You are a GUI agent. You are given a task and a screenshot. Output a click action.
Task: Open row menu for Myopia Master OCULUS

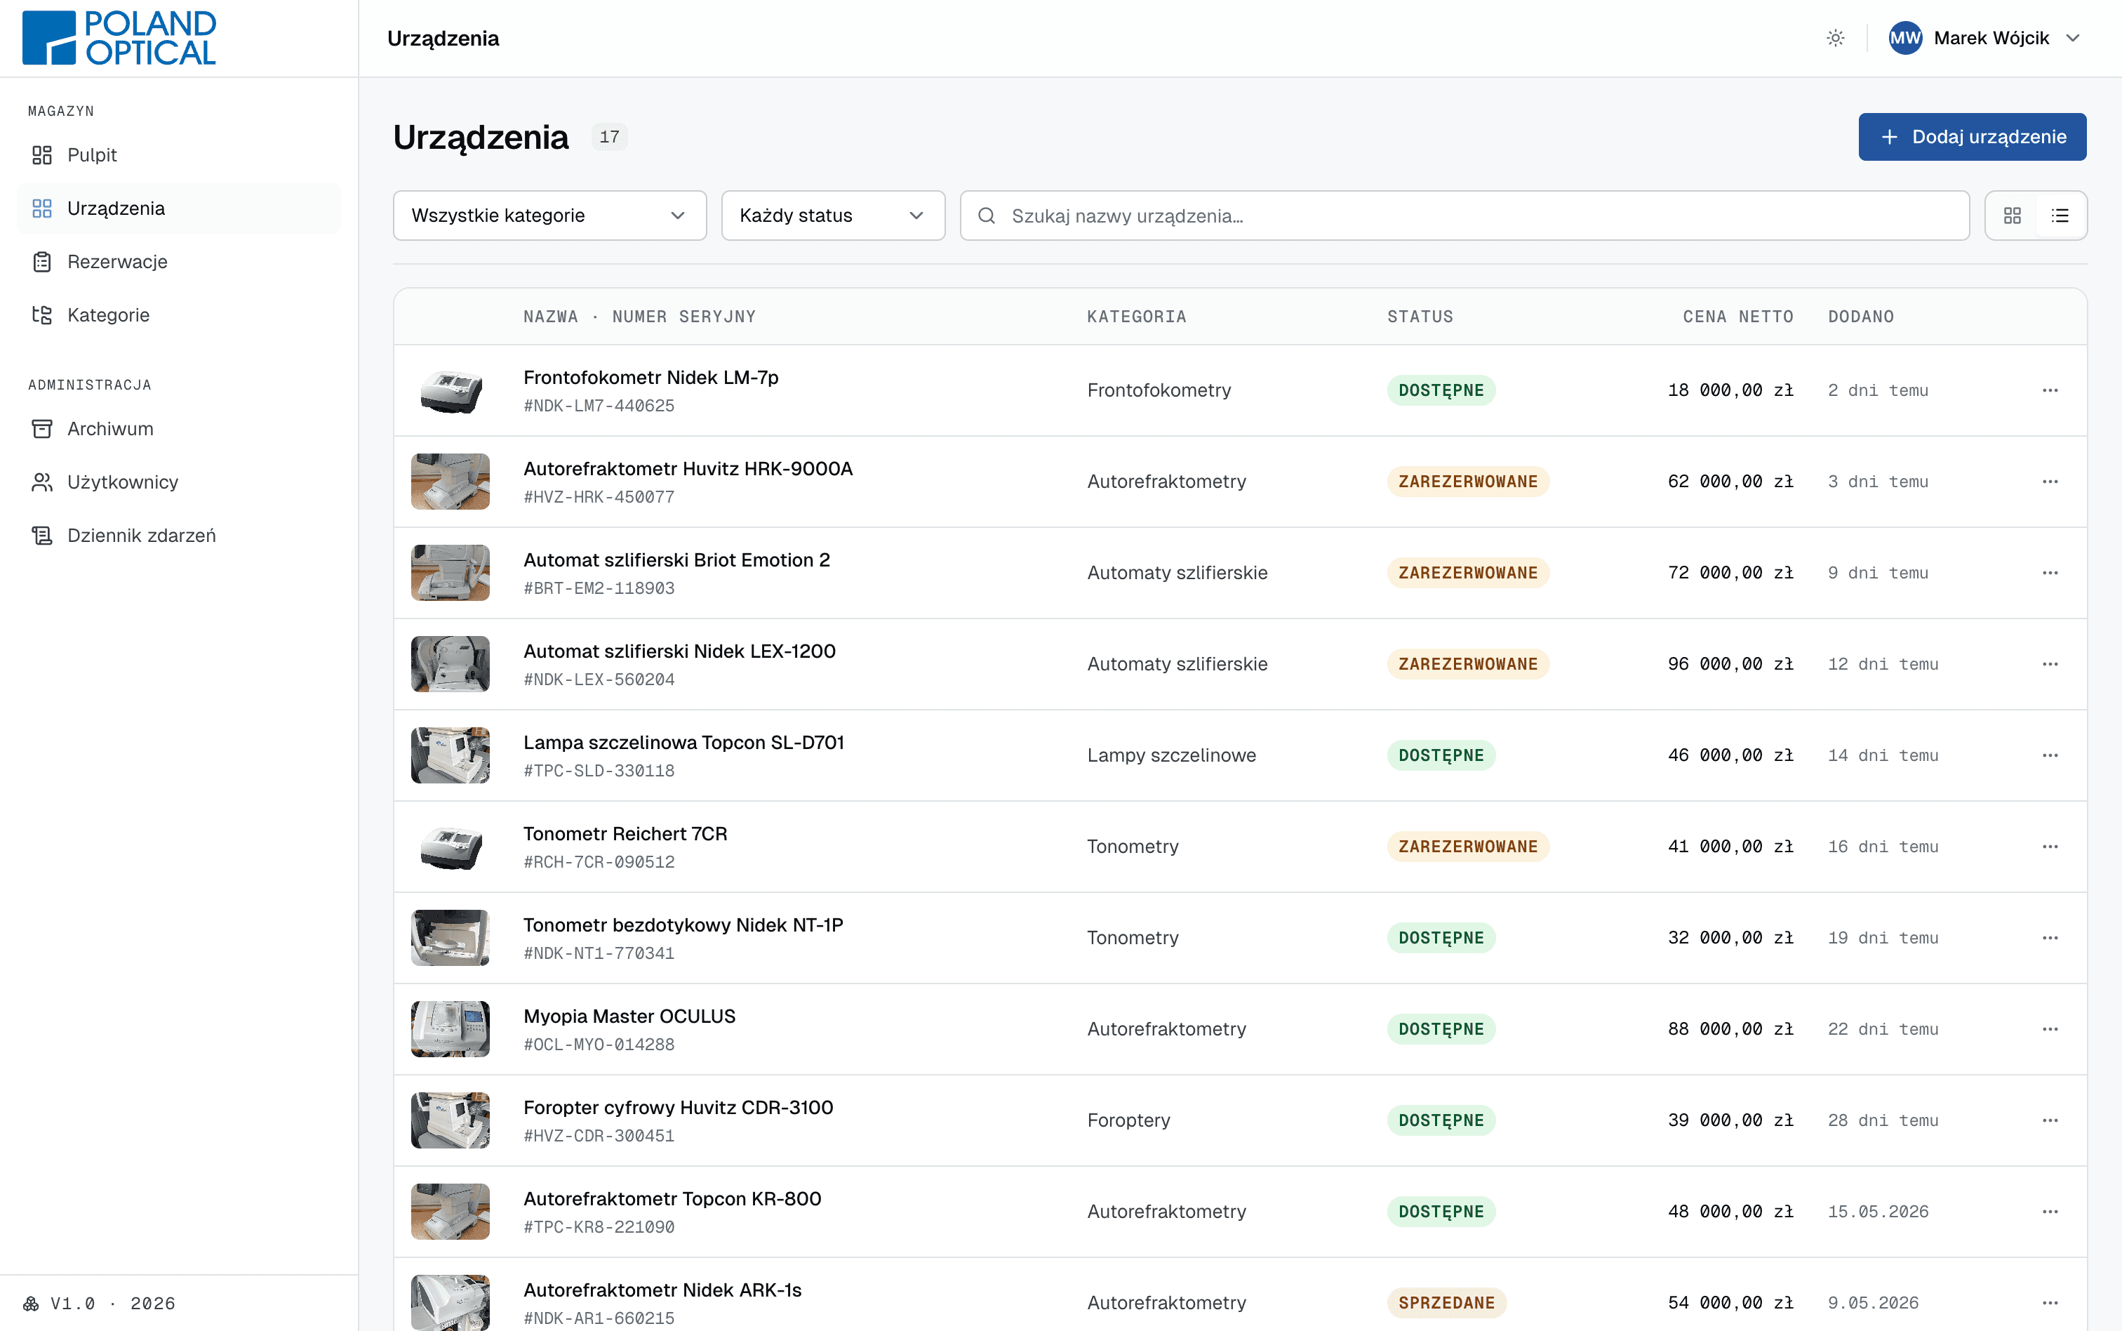point(2050,1029)
